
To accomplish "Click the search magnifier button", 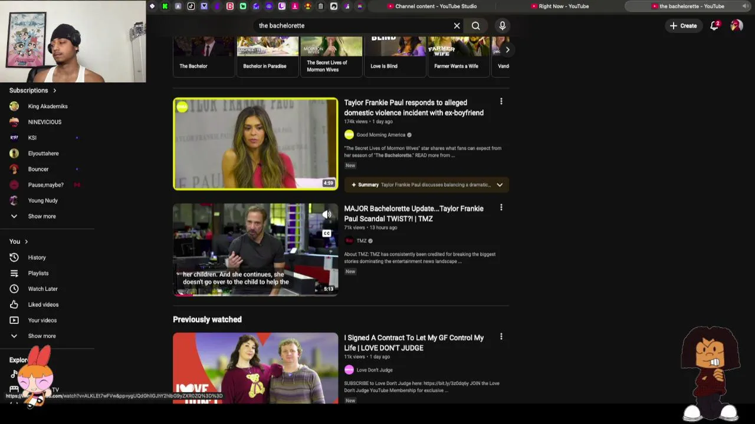I will [x=475, y=26].
